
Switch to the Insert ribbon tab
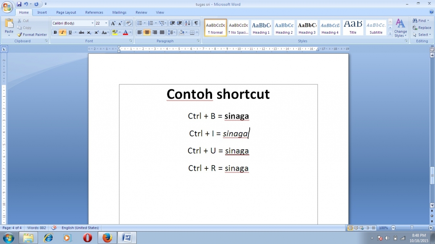tap(42, 12)
